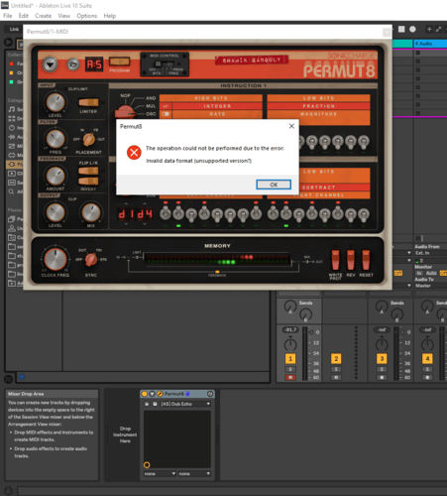Screen dimensions: 447x496
Task: Open the [A5] Dub Echo preset dropdown
Action: click(185, 404)
